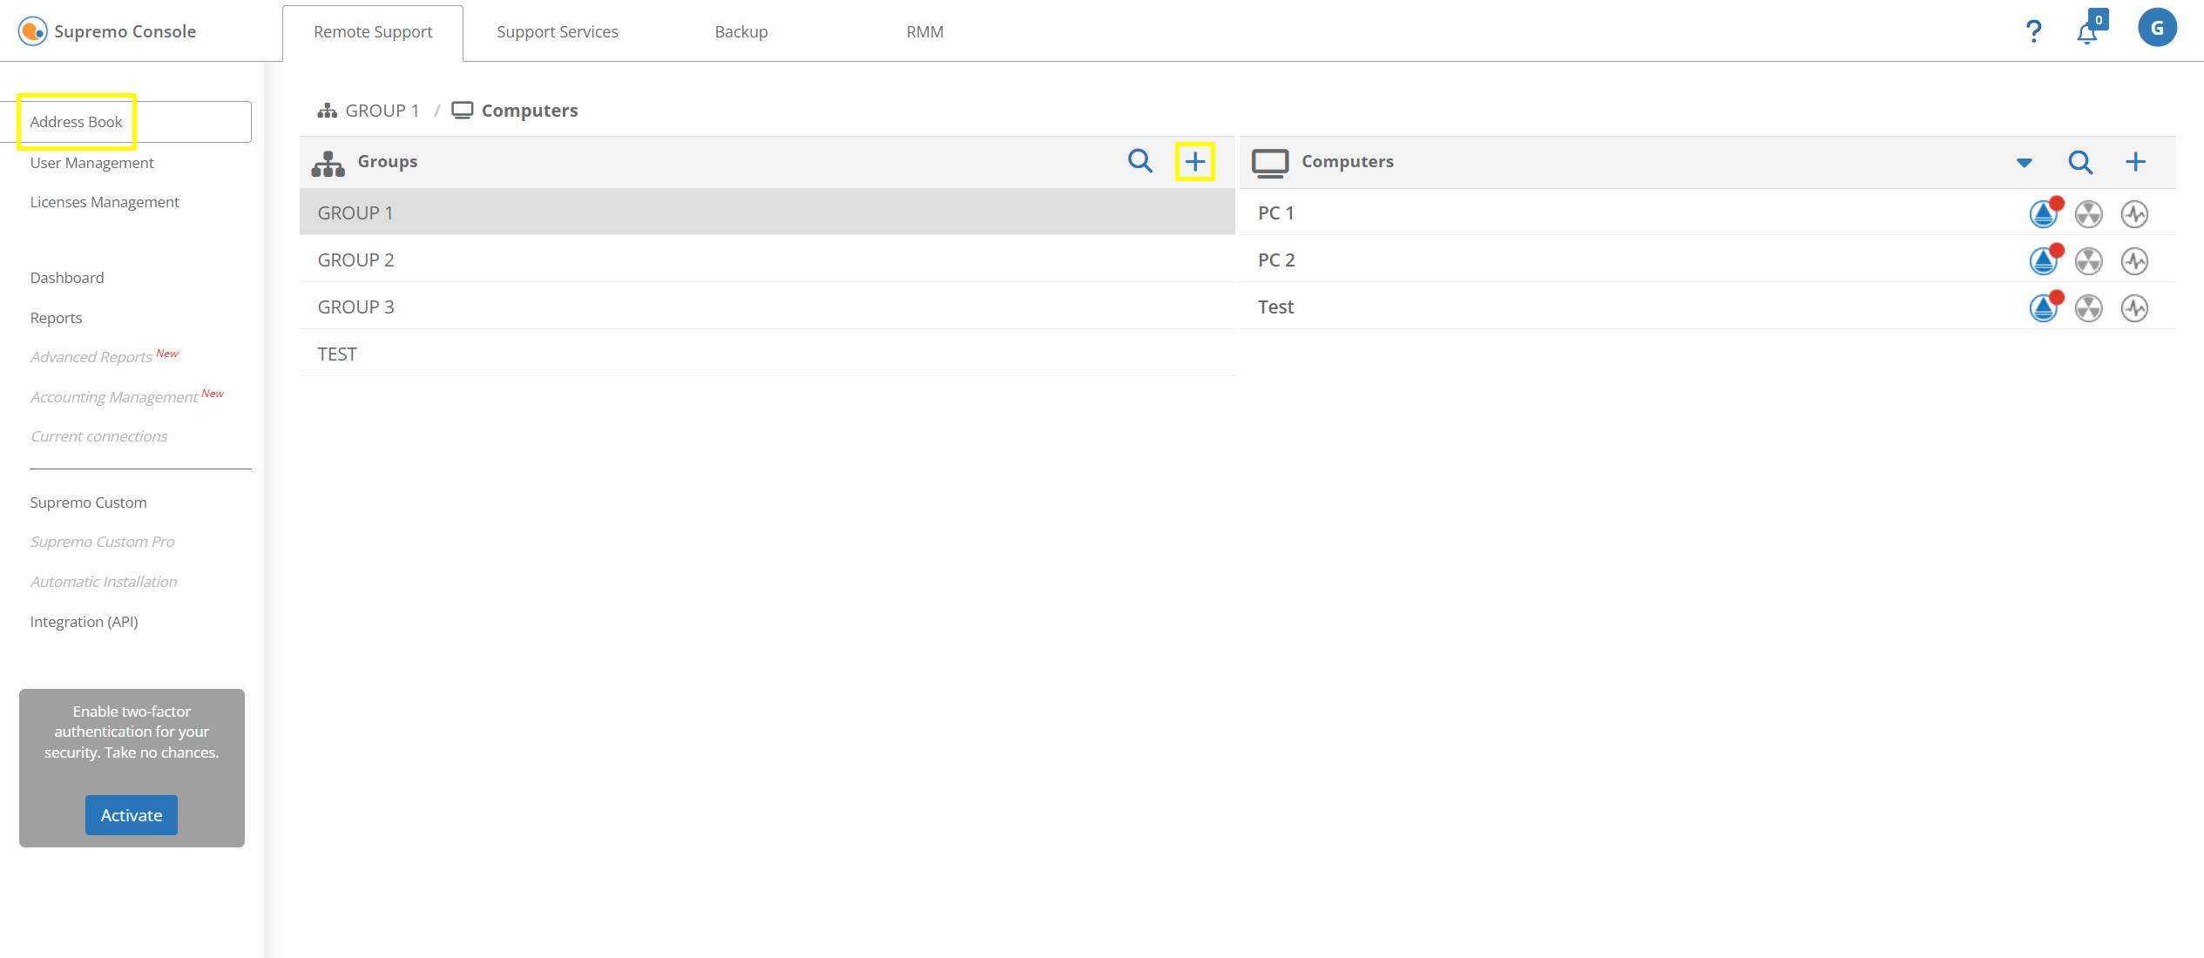2204x958 pixels.
Task: Click the GROUP 1 breadcrumb link
Action: click(x=382, y=111)
